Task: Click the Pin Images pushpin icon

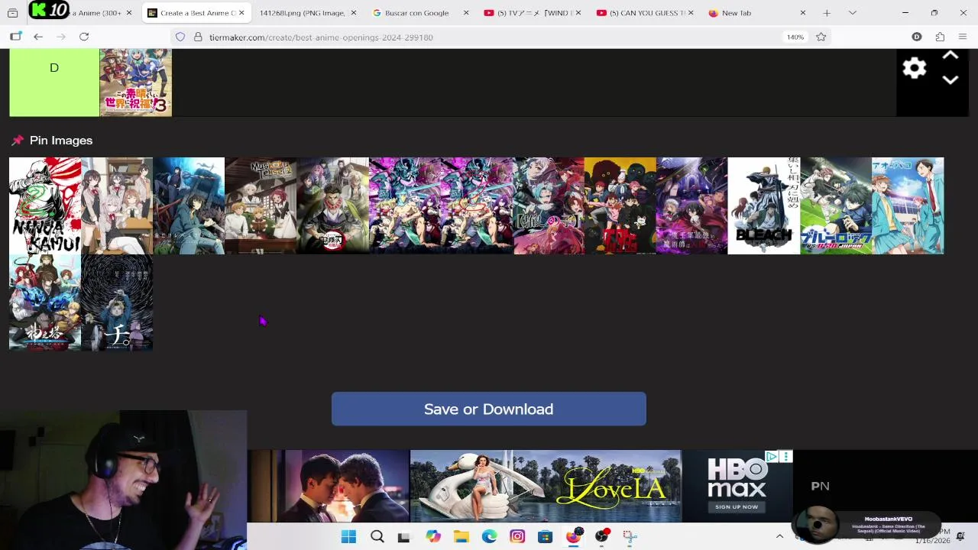Action: coord(18,141)
